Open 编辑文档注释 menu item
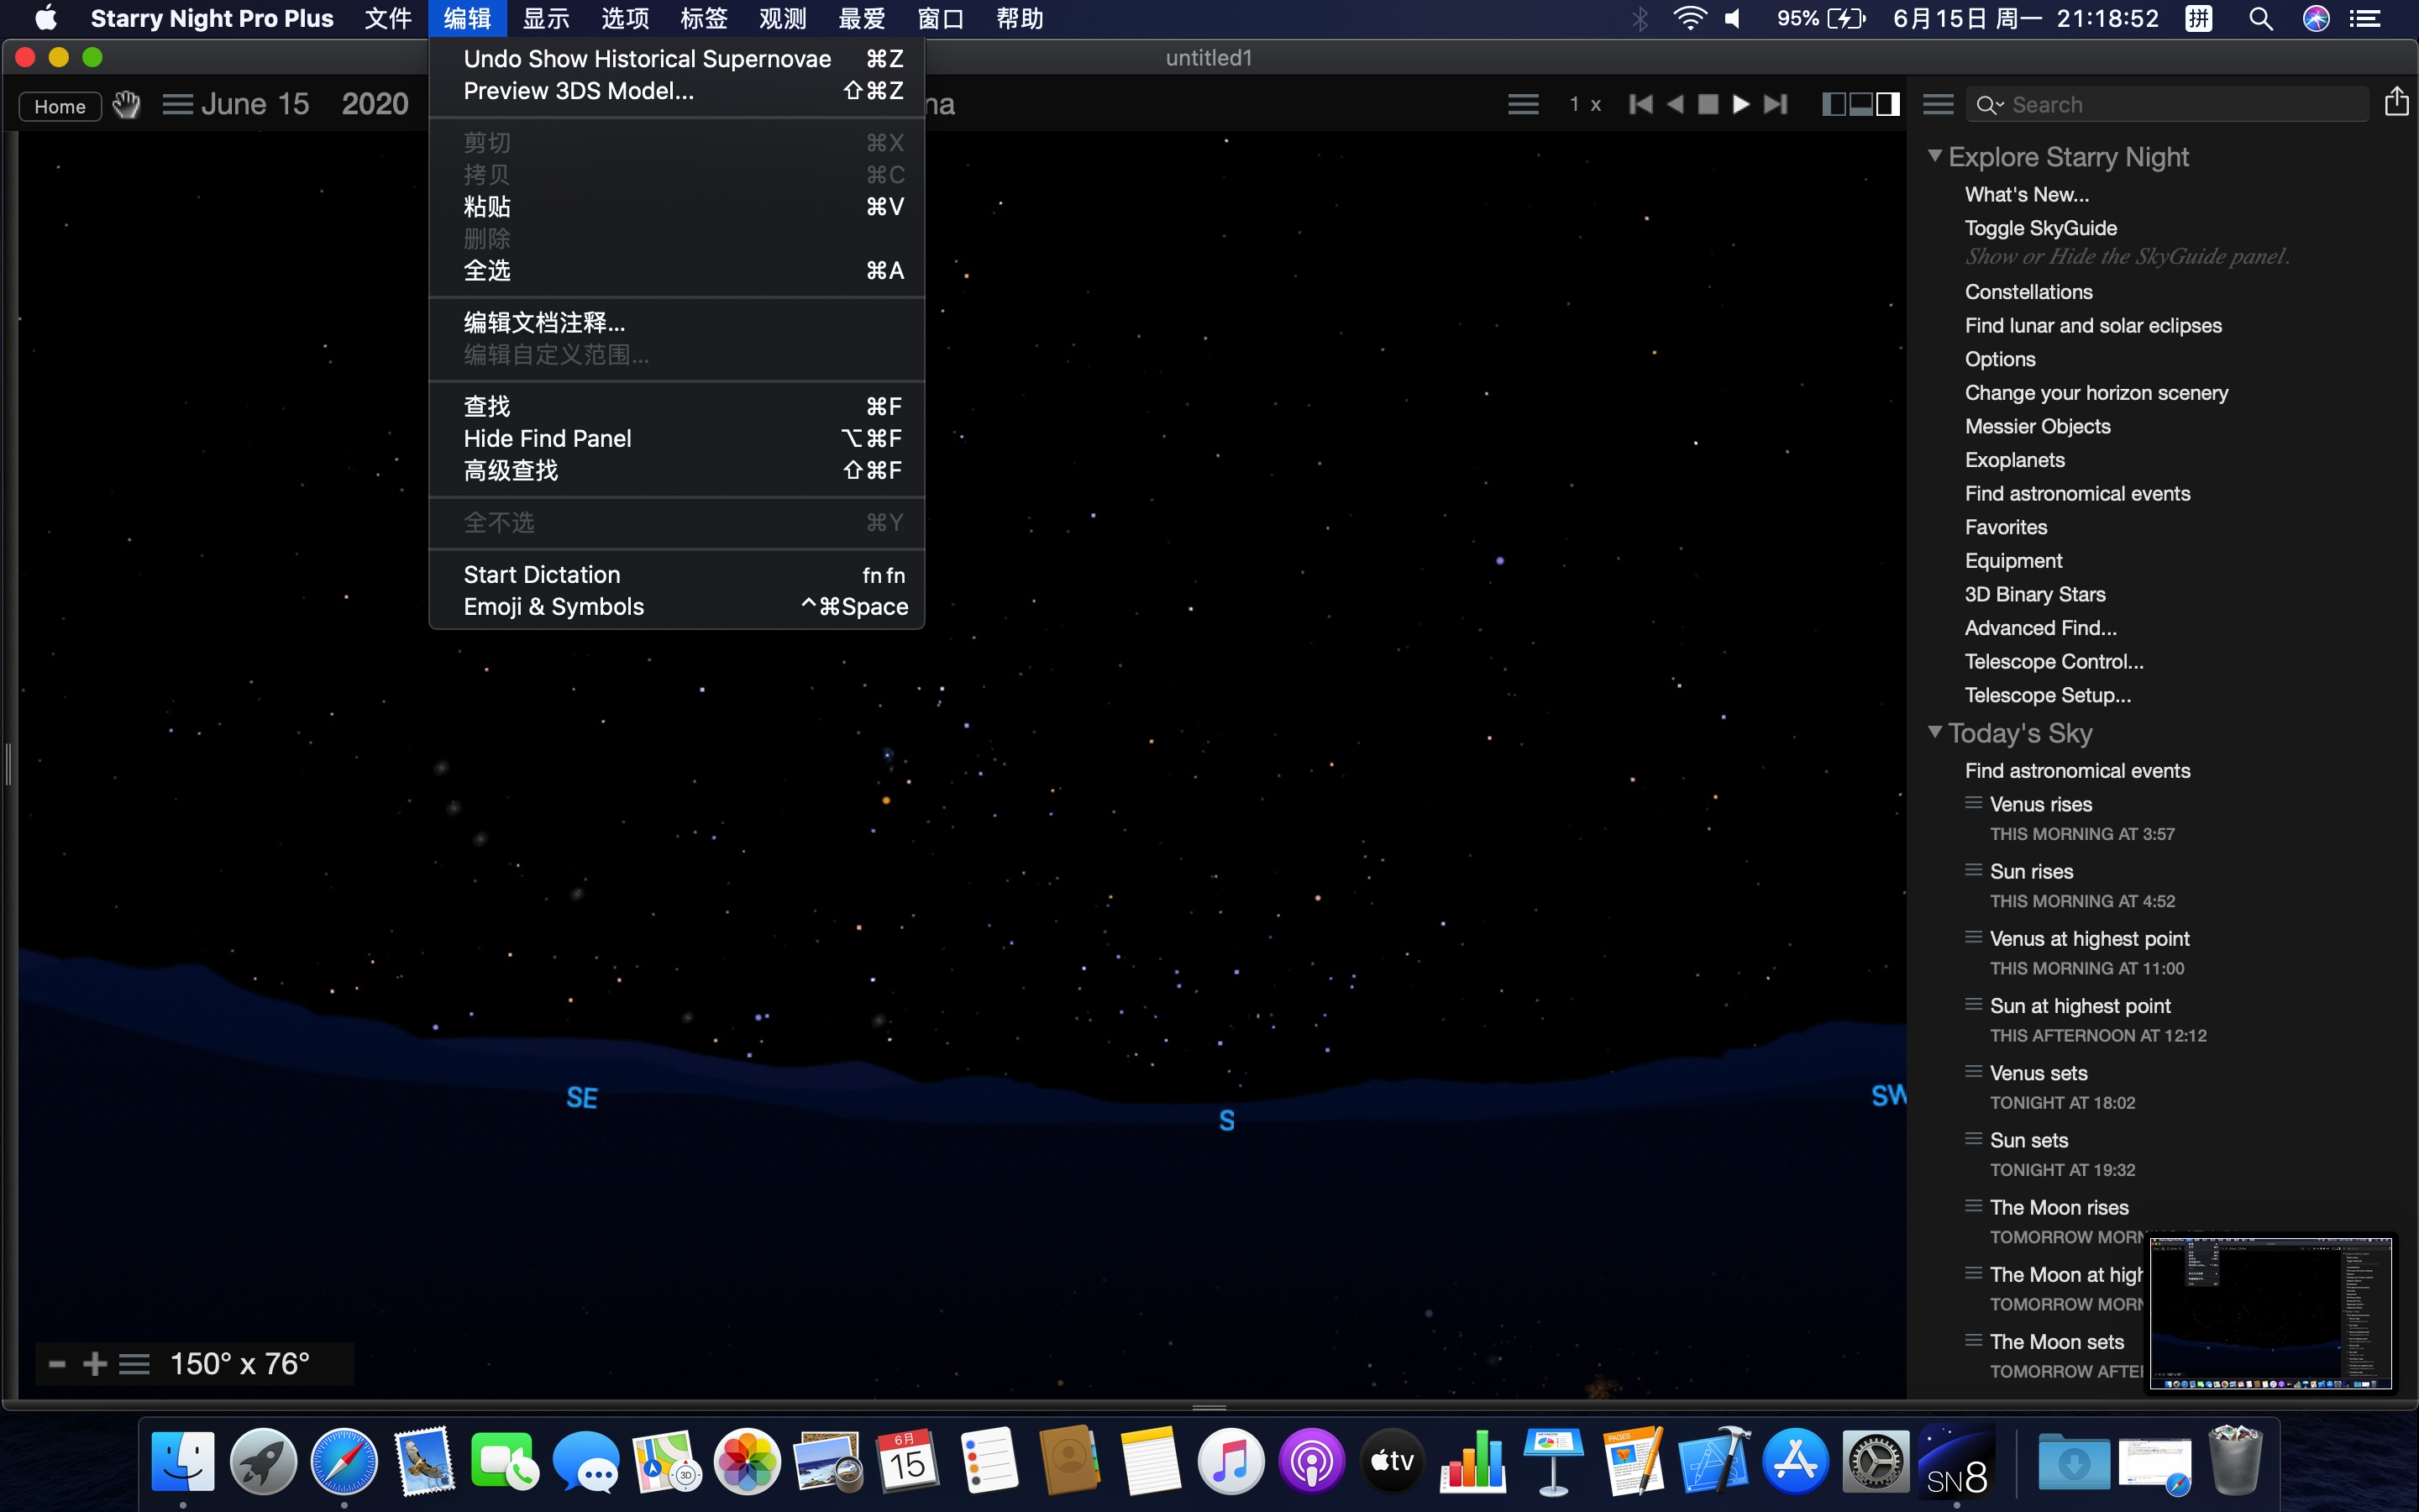 tap(677, 323)
